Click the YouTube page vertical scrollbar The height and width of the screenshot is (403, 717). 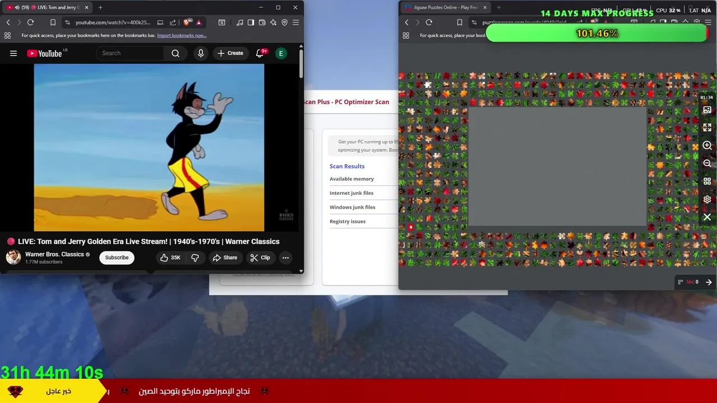coord(301,63)
